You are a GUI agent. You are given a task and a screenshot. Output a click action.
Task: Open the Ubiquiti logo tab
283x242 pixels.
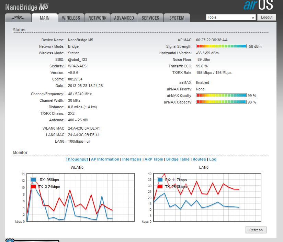pyautogui.click(x=18, y=18)
